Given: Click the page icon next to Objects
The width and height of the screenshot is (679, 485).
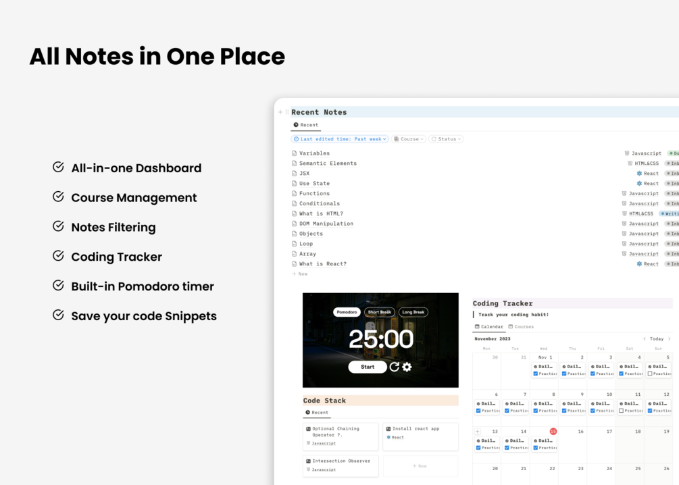Looking at the screenshot, I should click(295, 234).
